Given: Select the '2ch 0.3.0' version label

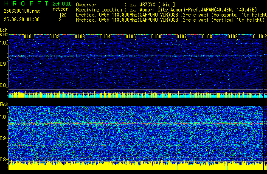Looking at the screenshot, I should pos(62,4).
